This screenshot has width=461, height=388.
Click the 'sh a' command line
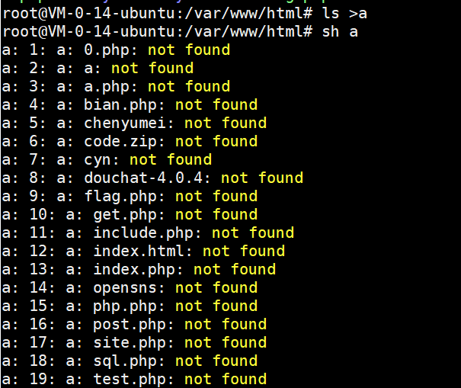(x=181, y=32)
